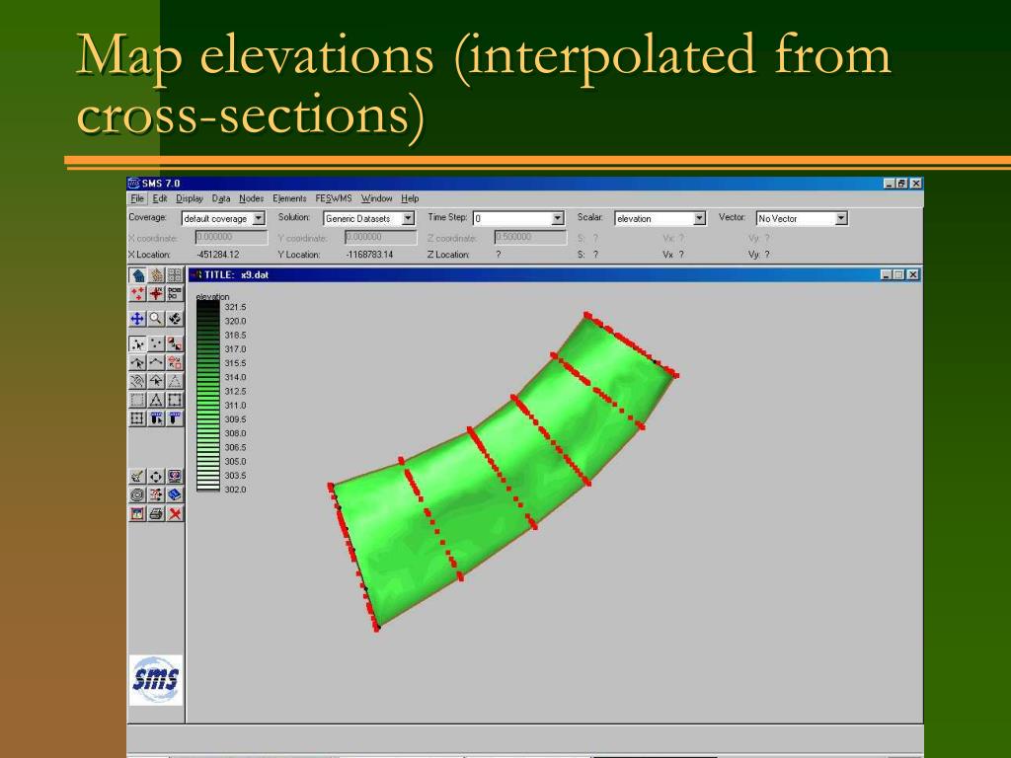The width and height of the screenshot is (1011, 758).
Task: Select the red and black squares tool
Action: [174, 343]
